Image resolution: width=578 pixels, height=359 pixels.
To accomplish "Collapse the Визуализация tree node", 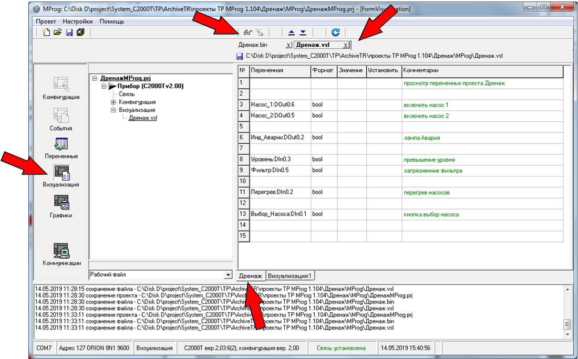I will click(x=113, y=110).
